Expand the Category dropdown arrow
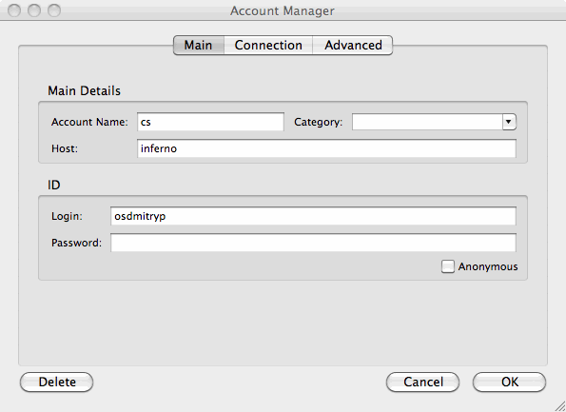 click(x=509, y=122)
